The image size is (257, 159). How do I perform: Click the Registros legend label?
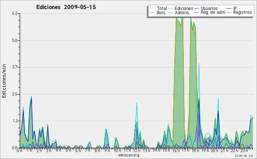pyautogui.click(x=242, y=12)
